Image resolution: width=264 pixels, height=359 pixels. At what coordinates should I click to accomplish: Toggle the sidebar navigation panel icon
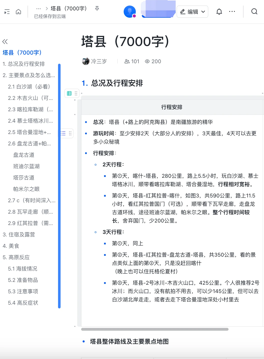(7, 12)
